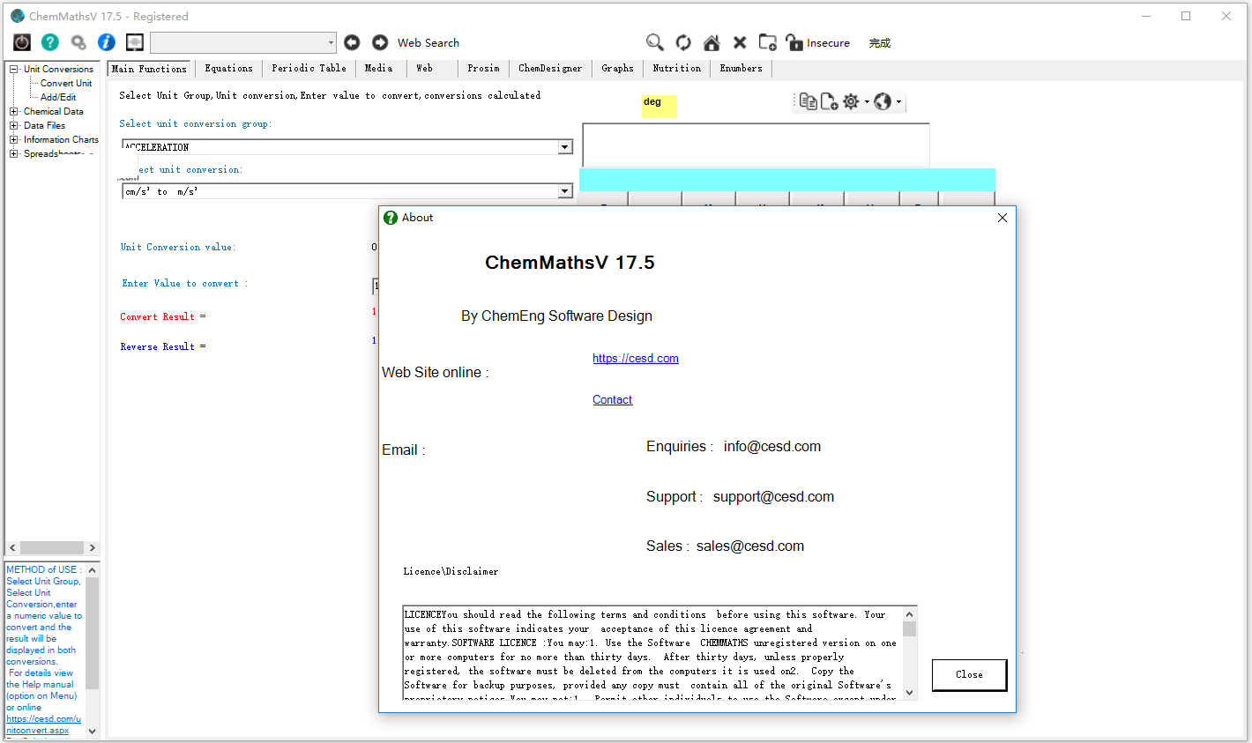Click the home icon on the browser toolbar
Image resolution: width=1252 pixels, height=743 pixels.
[x=711, y=41]
